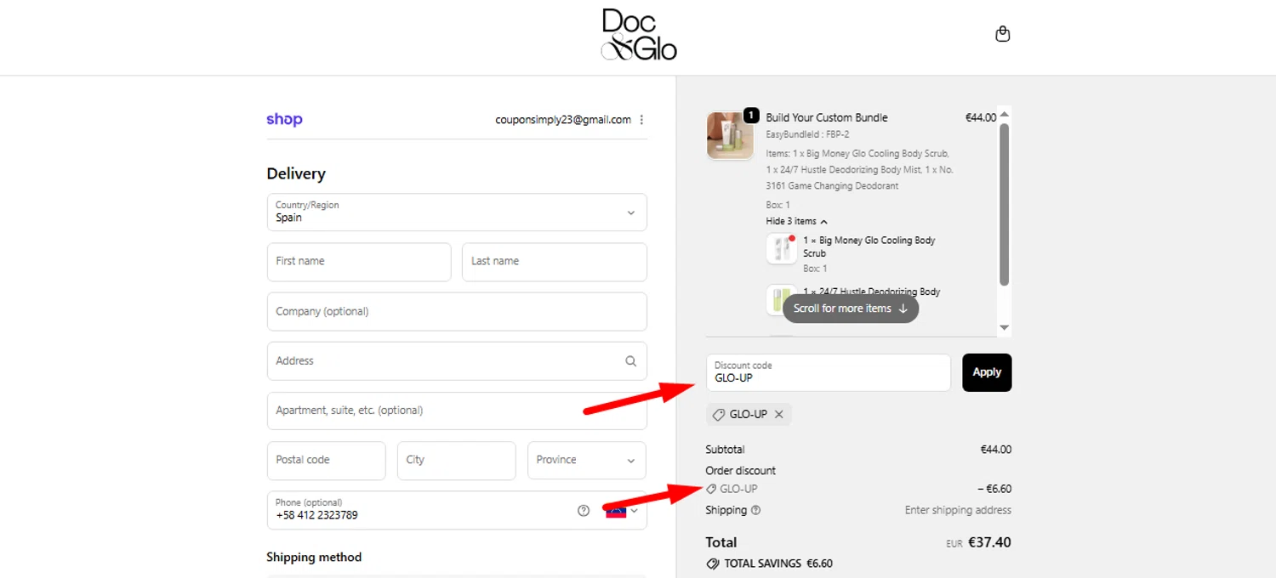Open the Province dropdown
This screenshot has height=578, width=1276.
[x=587, y=461]
